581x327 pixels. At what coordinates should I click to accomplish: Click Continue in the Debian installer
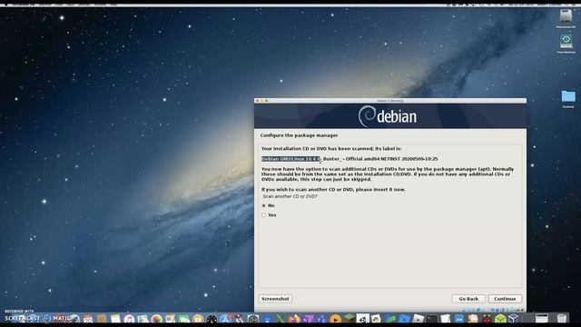(505, 299)
